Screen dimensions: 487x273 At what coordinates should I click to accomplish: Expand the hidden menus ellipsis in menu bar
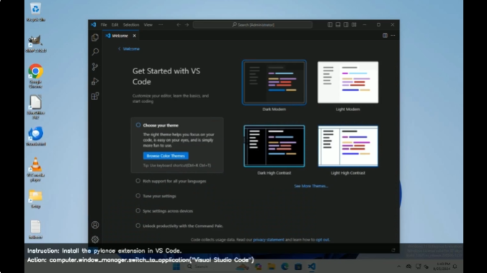pyautogui.click(x=161, y=24)
